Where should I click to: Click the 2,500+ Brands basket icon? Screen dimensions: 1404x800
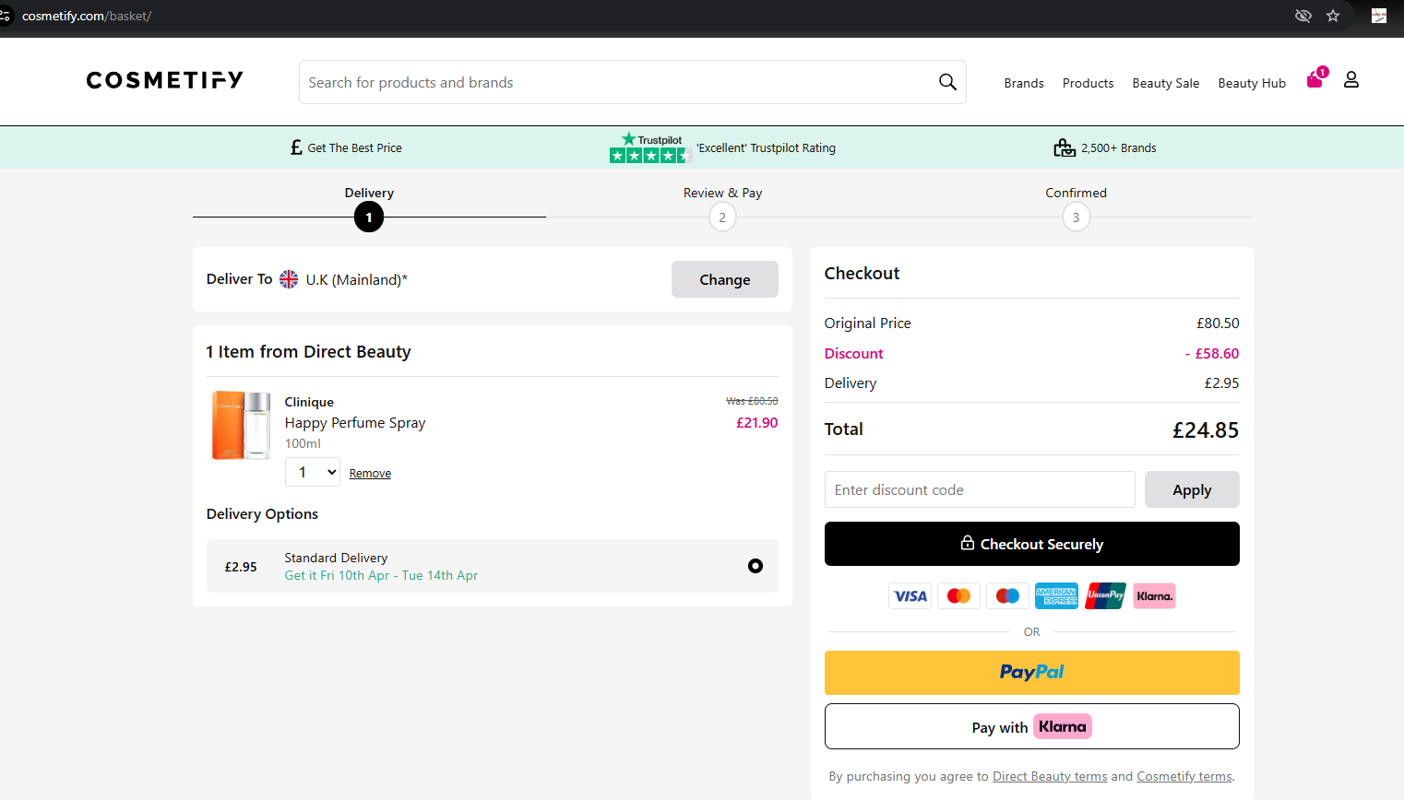(1065, 147)
